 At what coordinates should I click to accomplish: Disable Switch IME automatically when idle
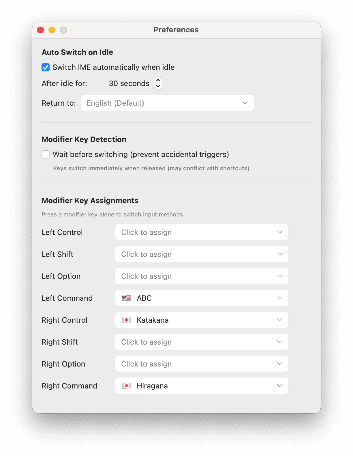pyautogui.click(x=46, y=67)
